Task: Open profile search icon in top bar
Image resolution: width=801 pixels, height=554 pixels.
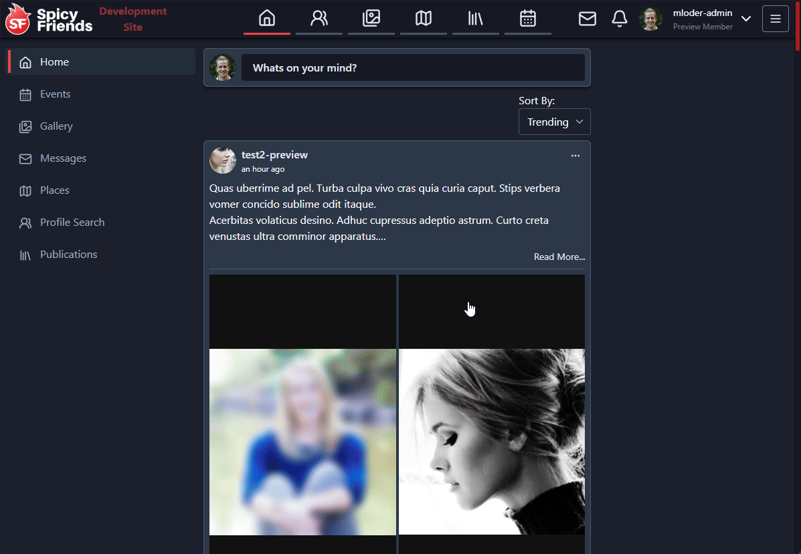Action: (319, 18)
